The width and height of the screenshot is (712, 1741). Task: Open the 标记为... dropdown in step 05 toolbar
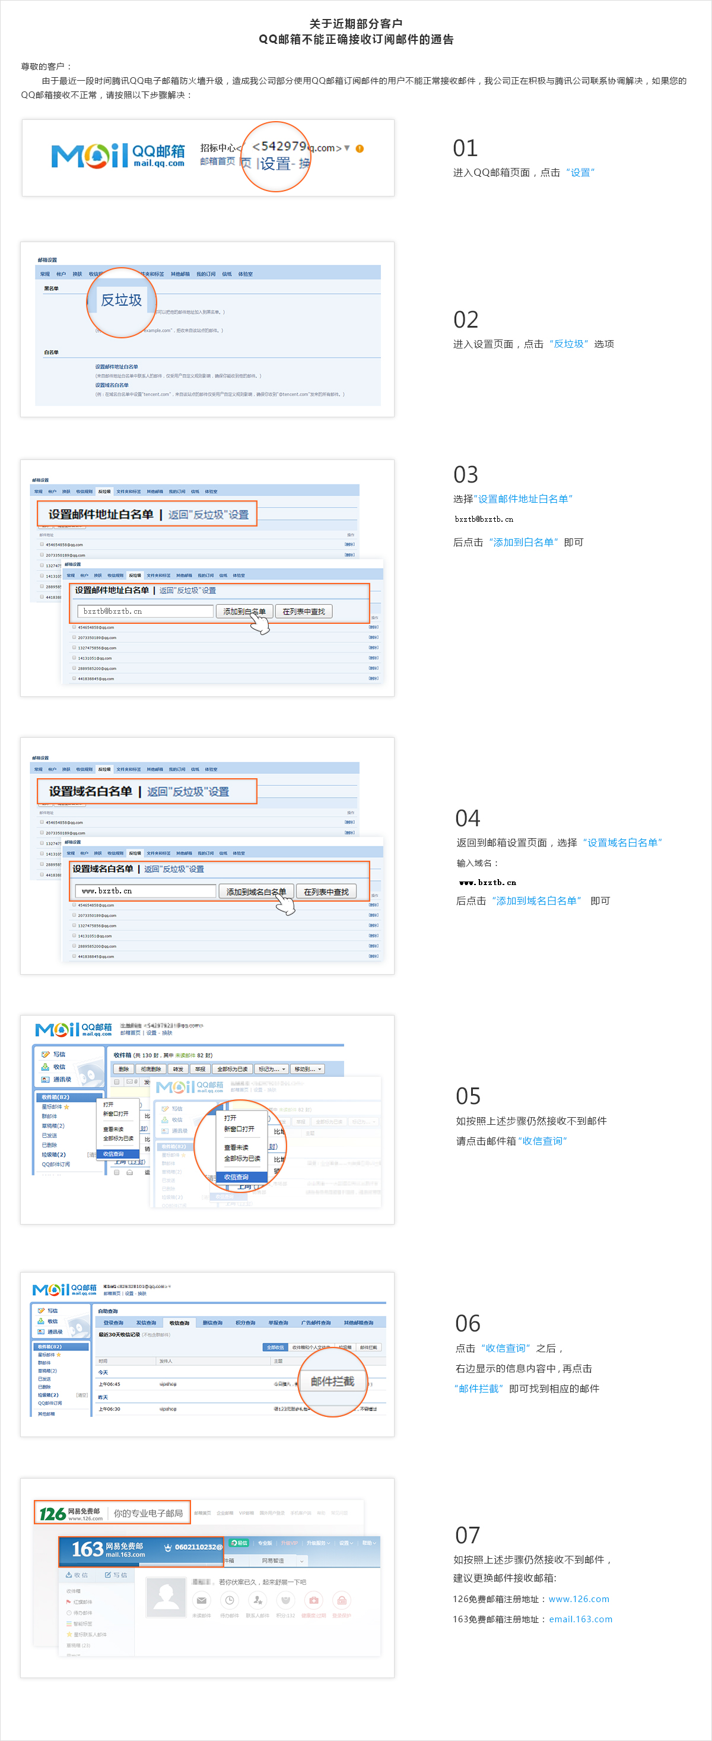click(272, 1069)
